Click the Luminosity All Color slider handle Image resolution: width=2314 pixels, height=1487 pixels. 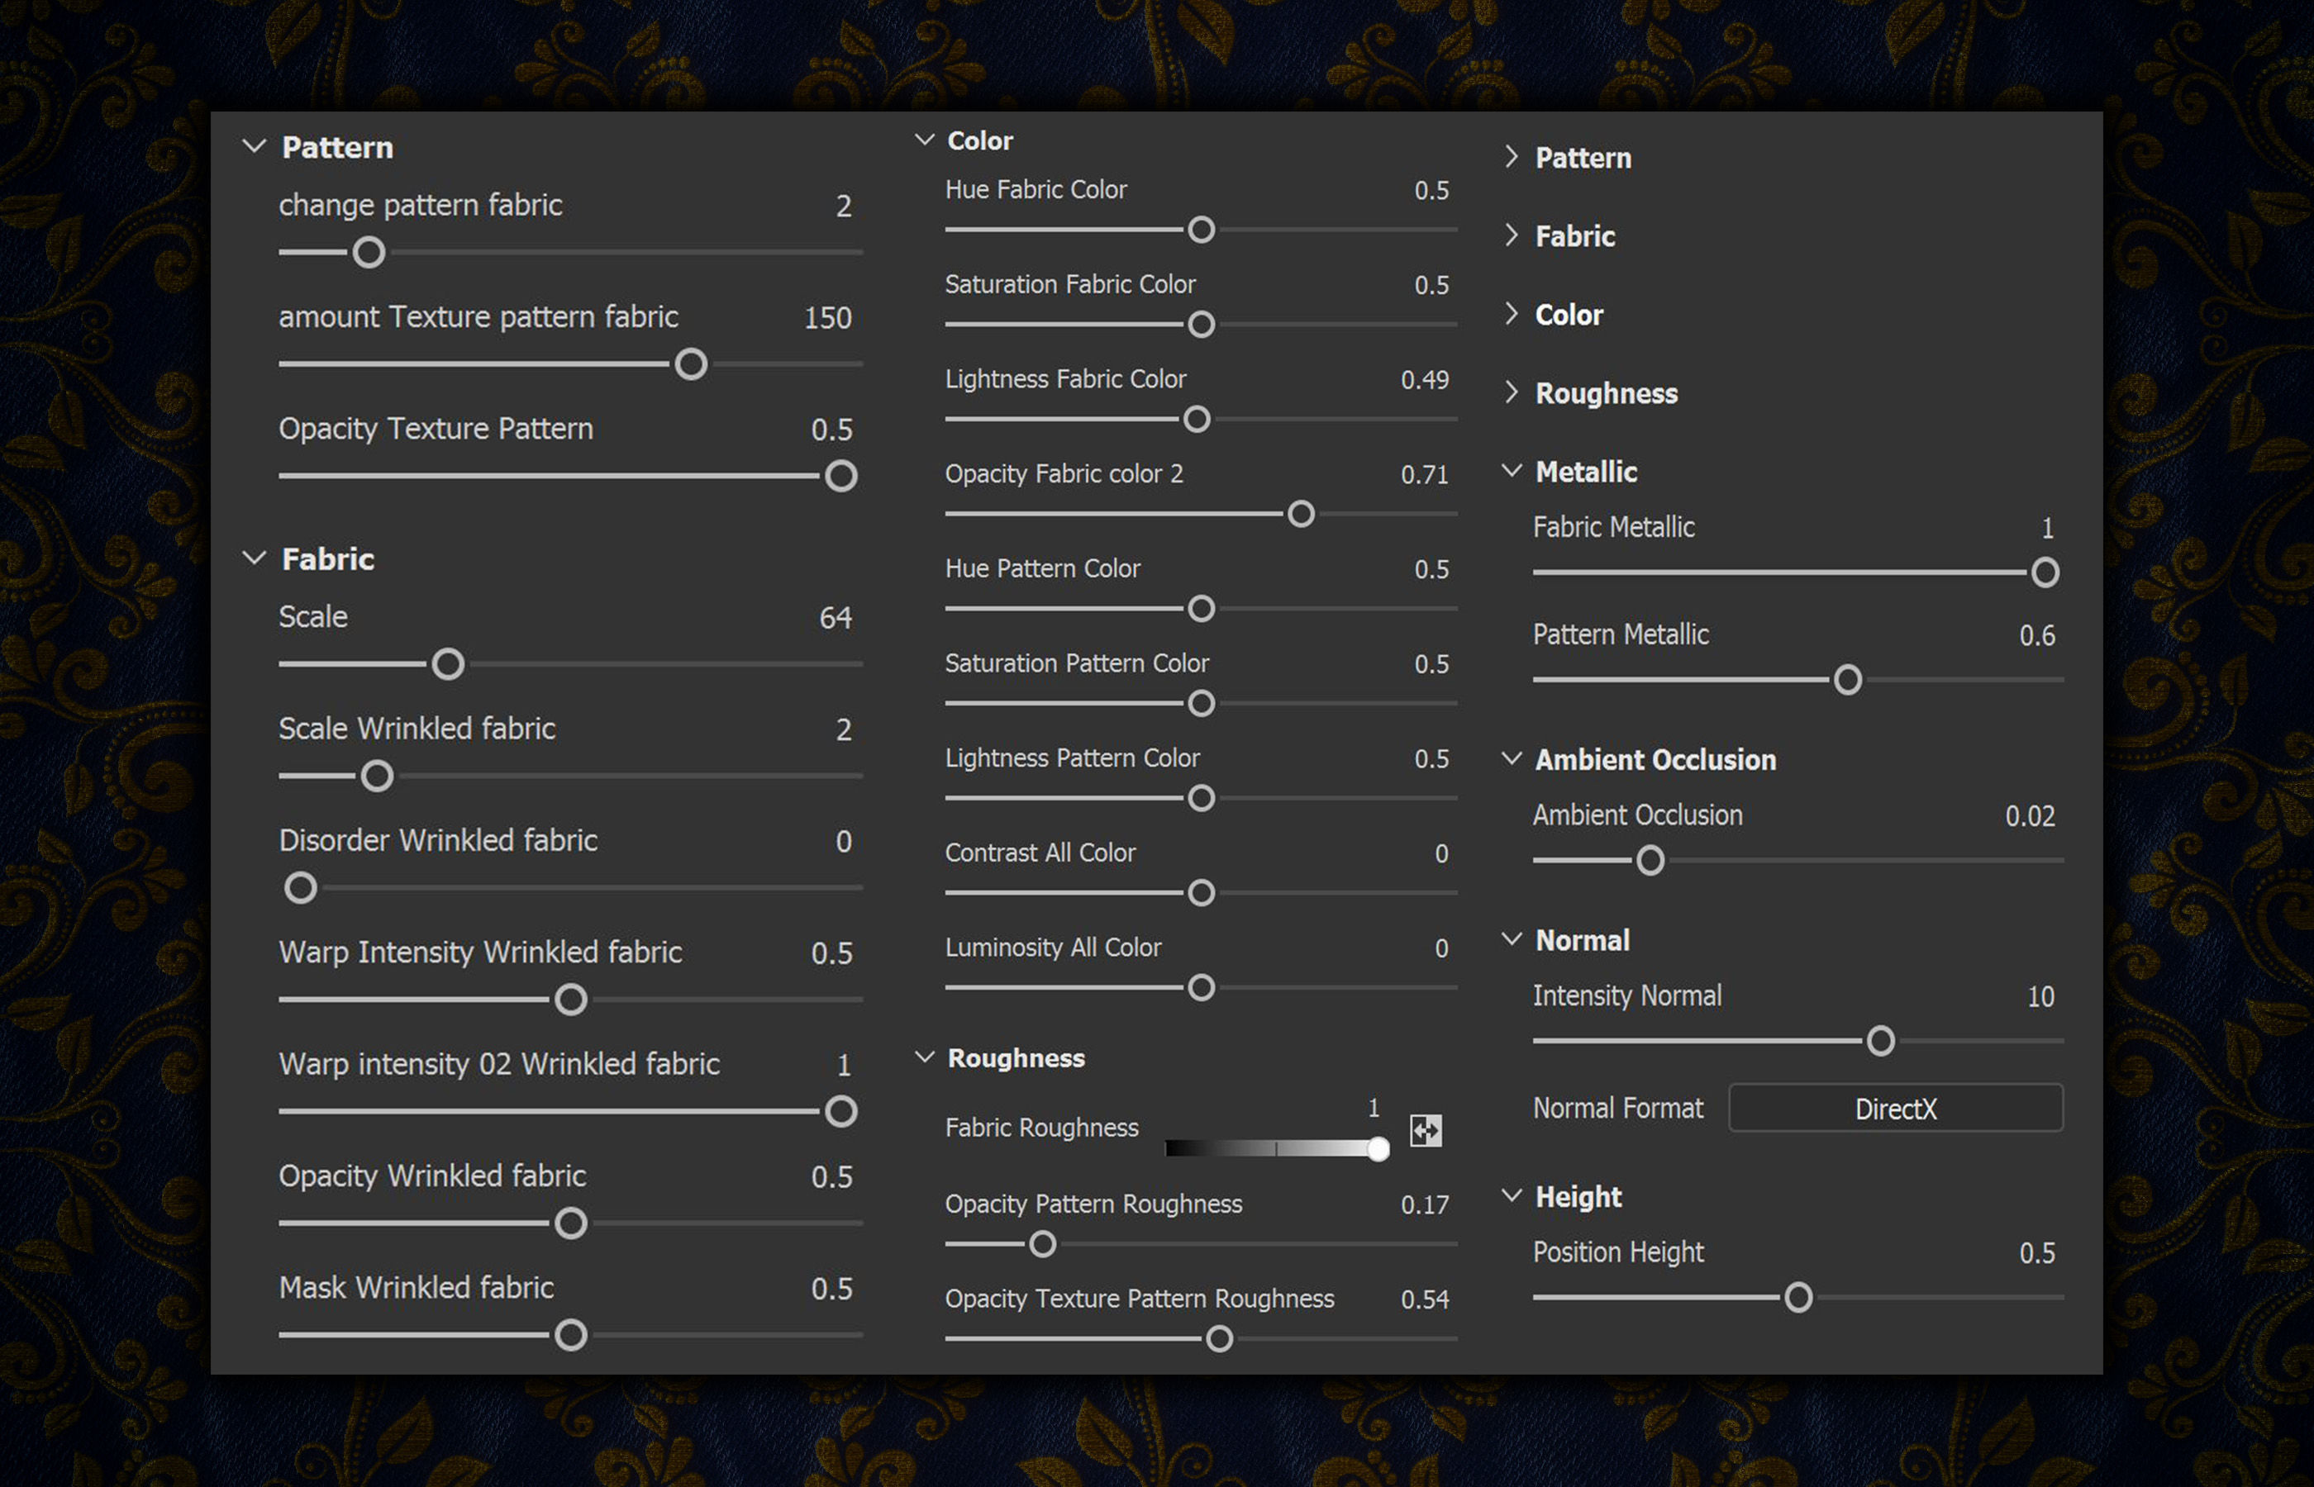(x=1202, y=988)
